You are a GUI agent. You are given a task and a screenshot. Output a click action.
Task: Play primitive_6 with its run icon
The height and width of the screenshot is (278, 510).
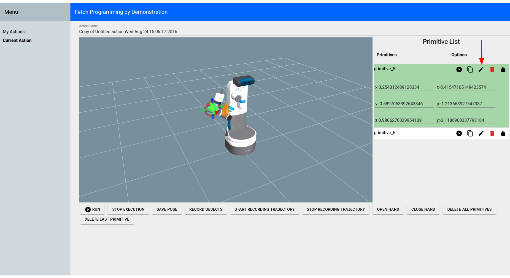pos(459,133)
